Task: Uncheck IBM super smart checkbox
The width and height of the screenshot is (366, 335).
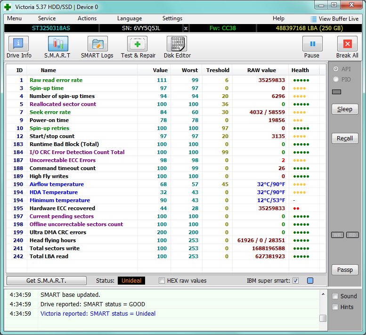Action: click(295, 281)
